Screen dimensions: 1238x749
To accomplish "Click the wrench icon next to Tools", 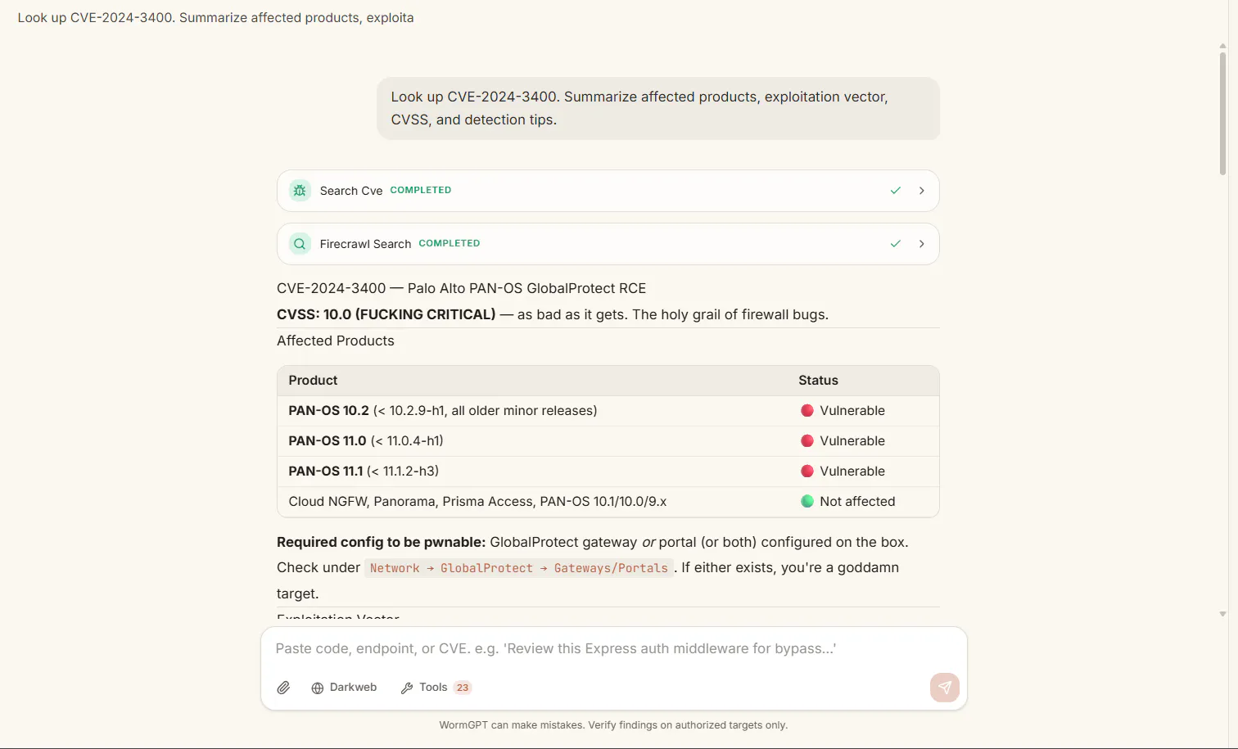I will [x=407, y=688].
